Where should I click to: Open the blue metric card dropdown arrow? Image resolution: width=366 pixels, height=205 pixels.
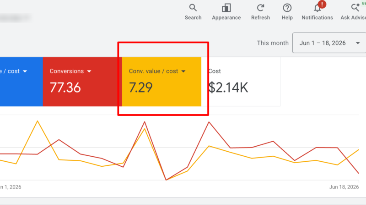(x=25, y=72)
